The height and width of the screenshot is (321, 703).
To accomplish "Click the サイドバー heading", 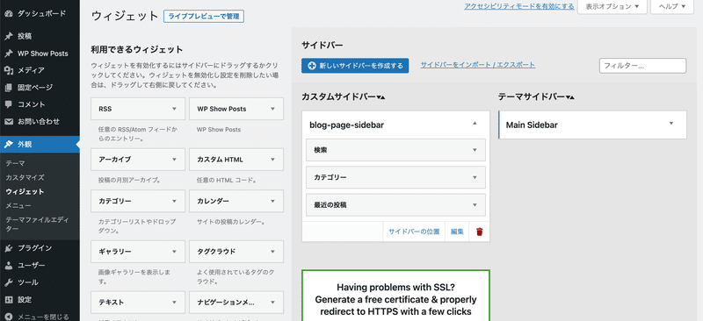I will point(322,46).
